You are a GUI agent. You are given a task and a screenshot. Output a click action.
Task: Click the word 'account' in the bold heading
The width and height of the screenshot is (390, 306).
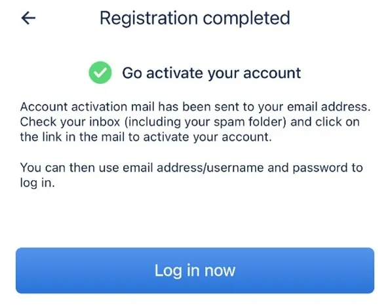(272, 73)
